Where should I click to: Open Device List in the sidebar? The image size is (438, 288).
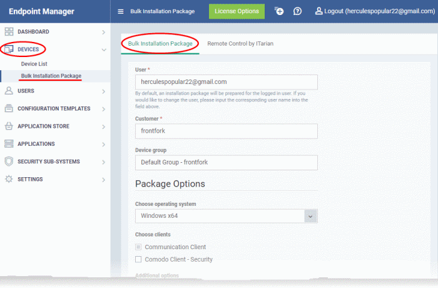(x=34, y=64)
